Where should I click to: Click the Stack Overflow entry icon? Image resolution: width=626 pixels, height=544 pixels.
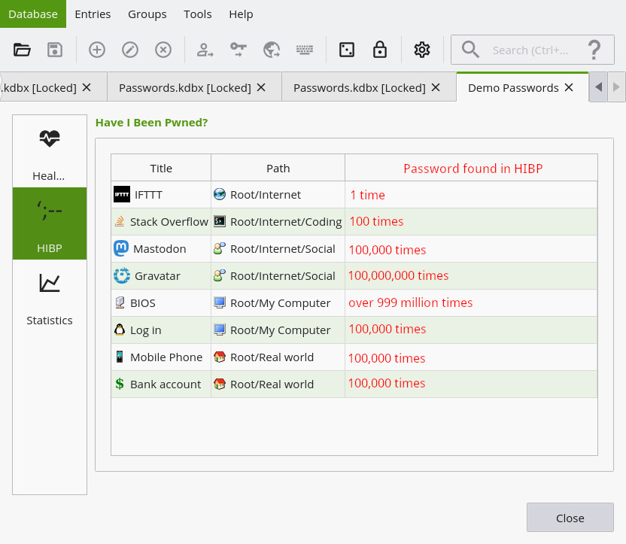(x=120, y=221)
